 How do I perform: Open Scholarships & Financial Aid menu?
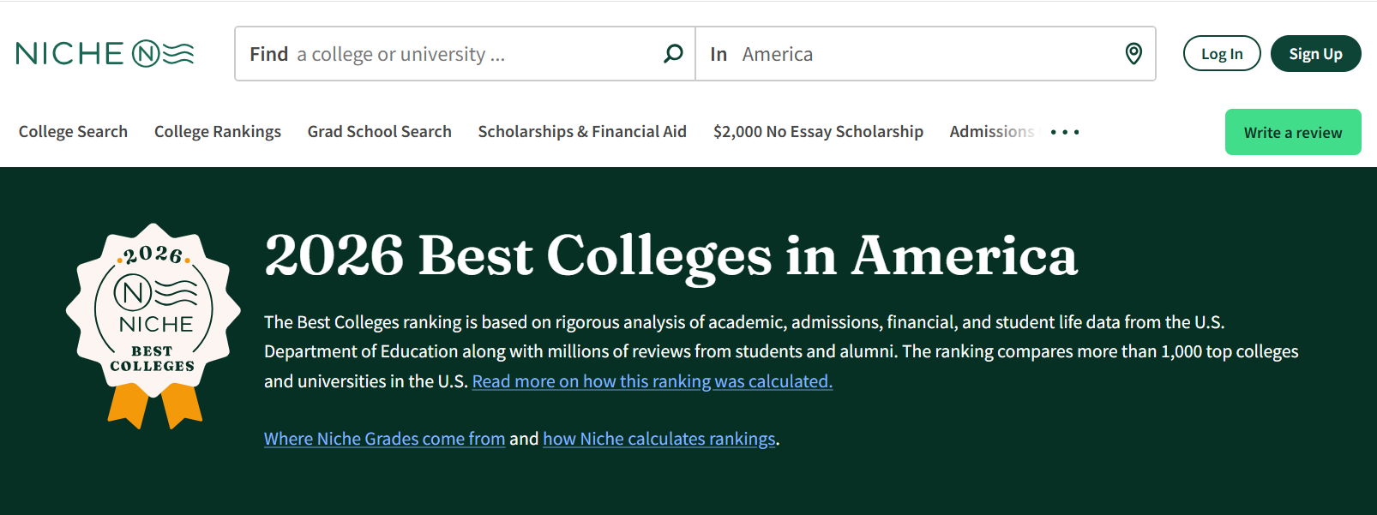[x=582, y=132]
